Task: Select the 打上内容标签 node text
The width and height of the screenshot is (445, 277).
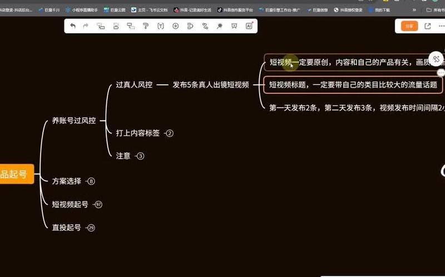Action: [137, 133]
